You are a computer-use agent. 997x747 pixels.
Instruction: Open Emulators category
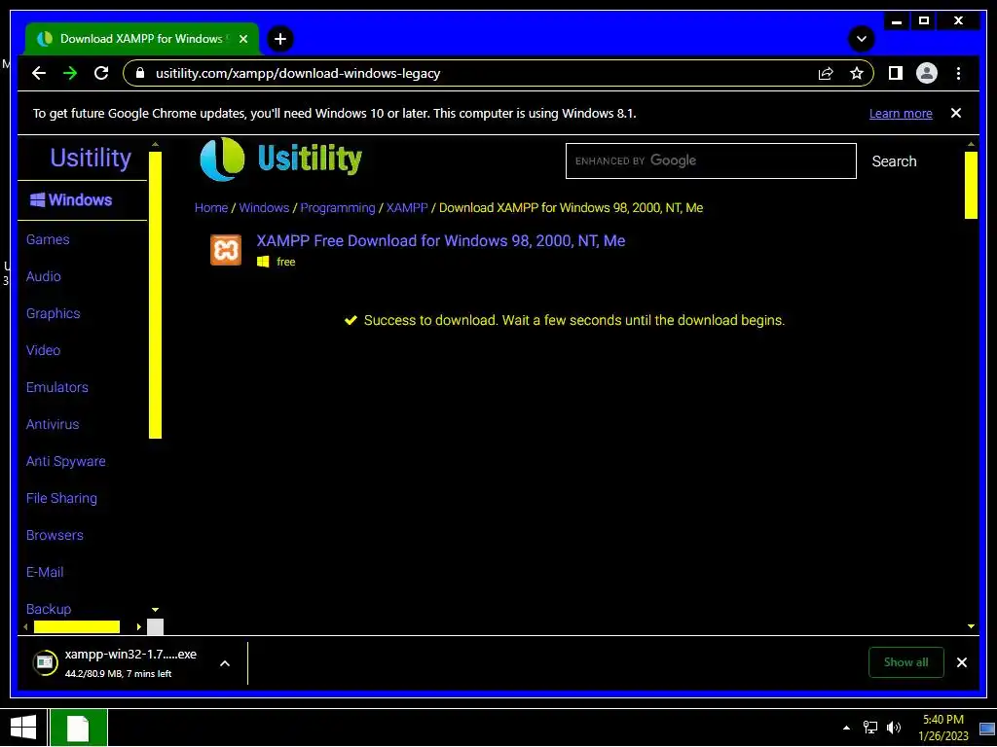tap(57, 387)
